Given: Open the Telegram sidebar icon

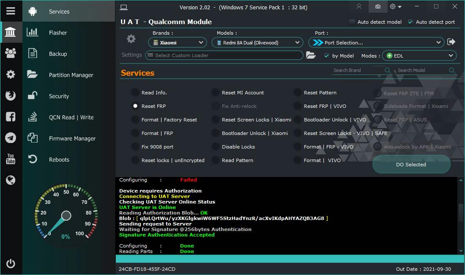Looking at the screenshot, I should pos(11,137).
